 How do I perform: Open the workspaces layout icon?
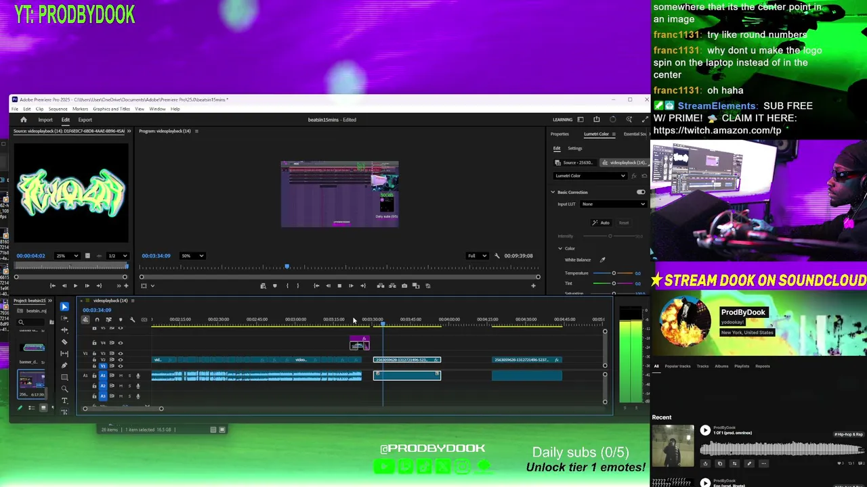click(580, 120)
